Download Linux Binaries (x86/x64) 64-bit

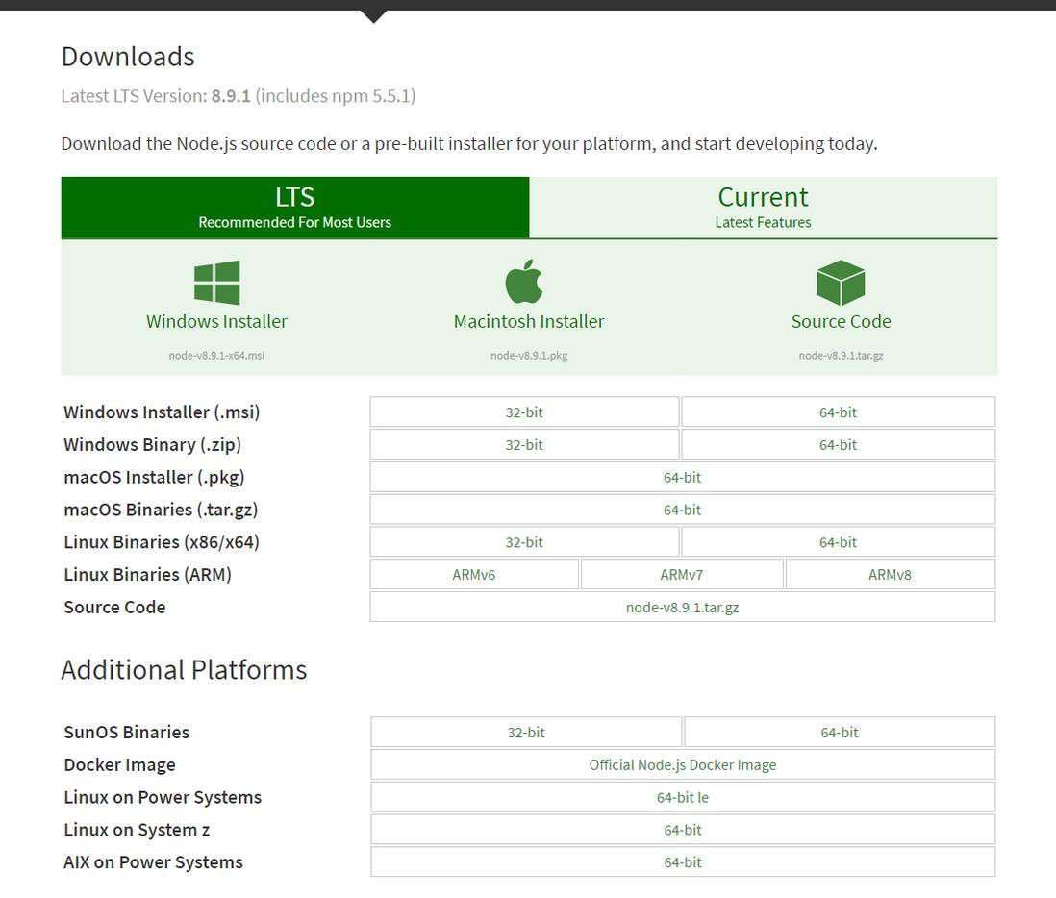coord(839,542)
